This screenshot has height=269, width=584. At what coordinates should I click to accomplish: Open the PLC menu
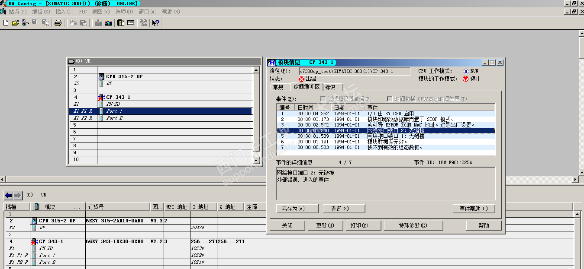(x=83, y=12)
